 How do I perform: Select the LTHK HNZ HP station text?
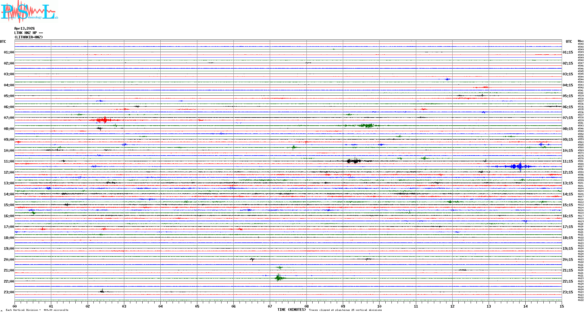pos(29,33)
